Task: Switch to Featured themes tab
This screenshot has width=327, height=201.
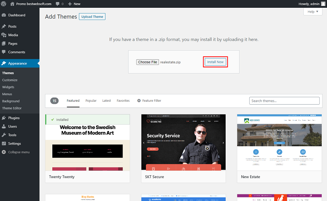Action: point(73,100)
